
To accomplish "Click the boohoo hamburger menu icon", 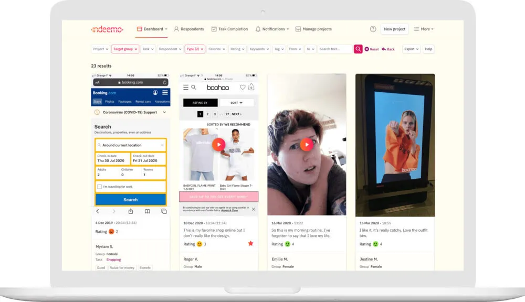I will (185, 87).
